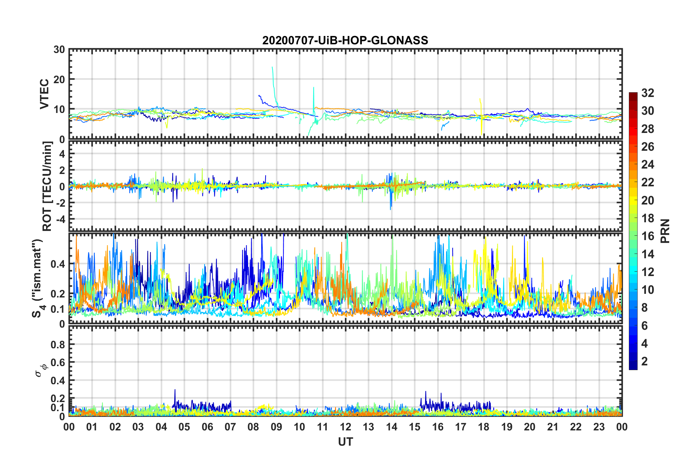Pick the dark blue bottom of colorbar

[633, 366]
